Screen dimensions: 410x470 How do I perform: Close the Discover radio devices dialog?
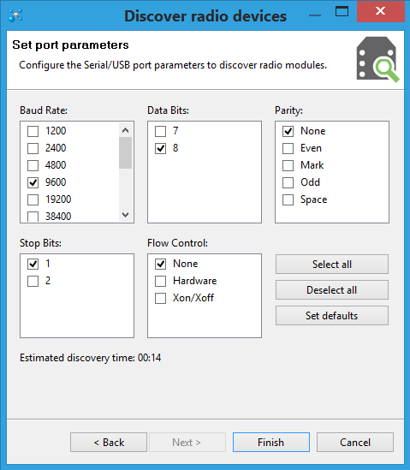[380, 11]
